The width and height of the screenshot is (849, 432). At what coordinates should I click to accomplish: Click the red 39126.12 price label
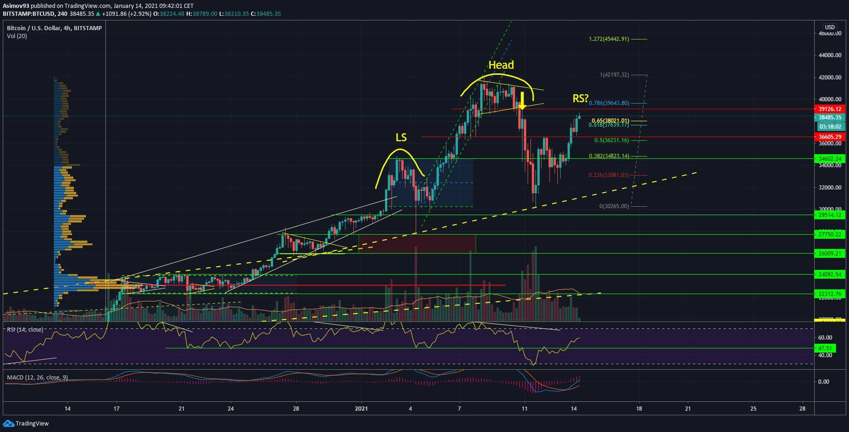830,109
